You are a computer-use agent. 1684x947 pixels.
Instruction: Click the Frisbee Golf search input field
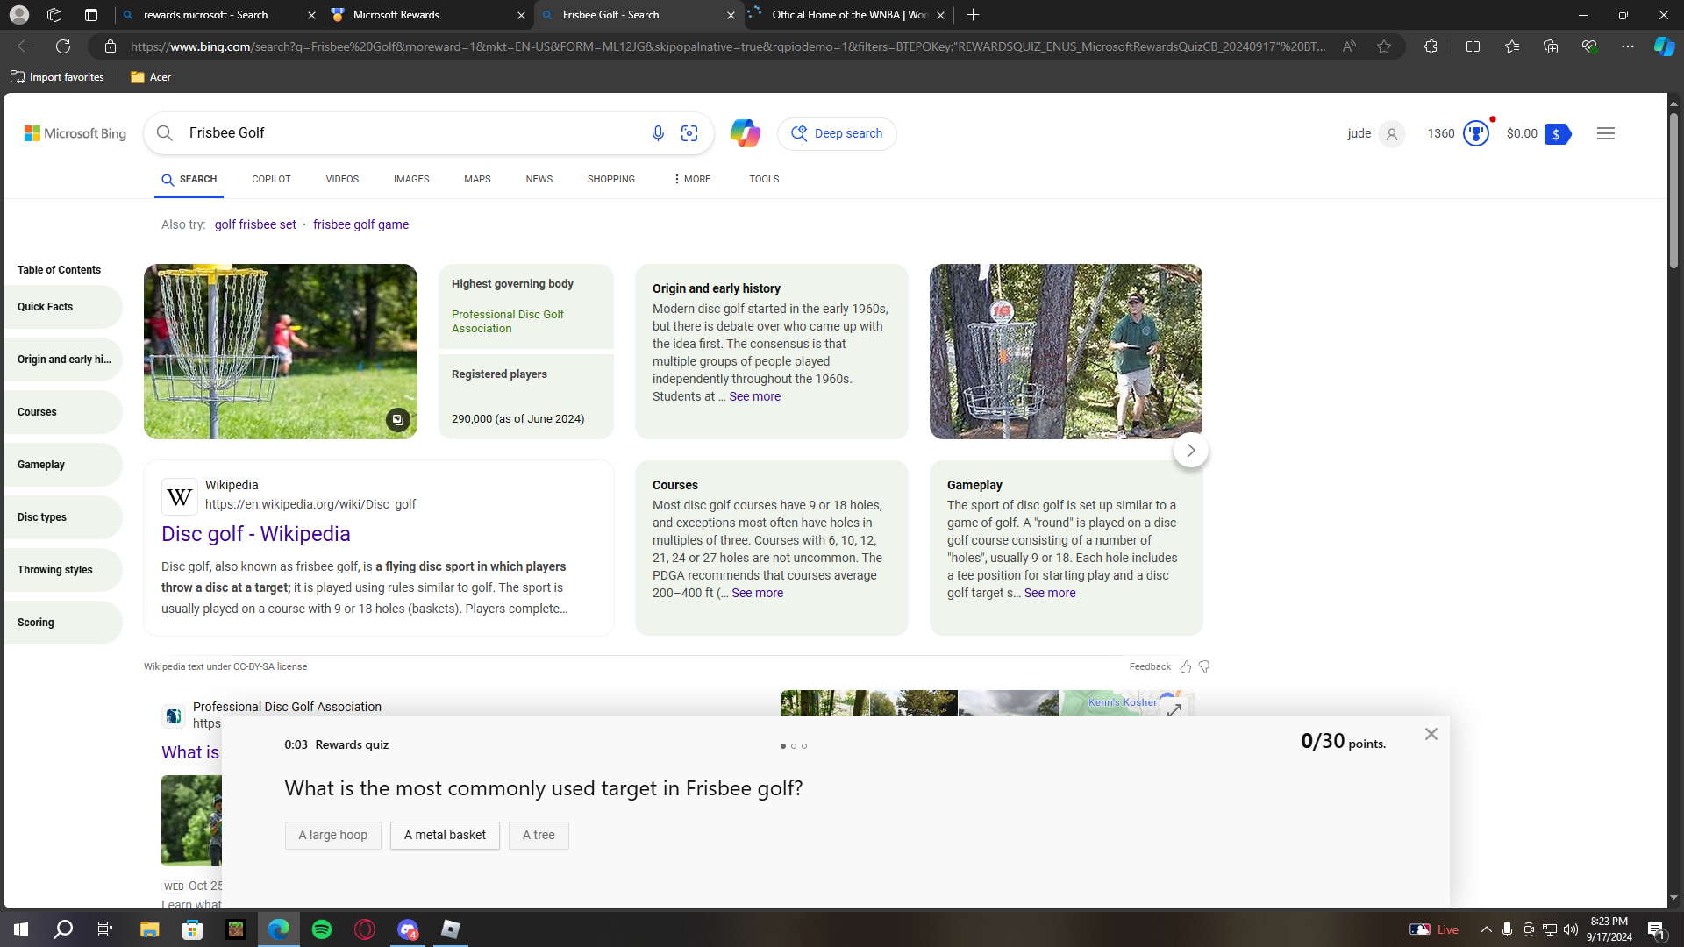coord(403,133)
